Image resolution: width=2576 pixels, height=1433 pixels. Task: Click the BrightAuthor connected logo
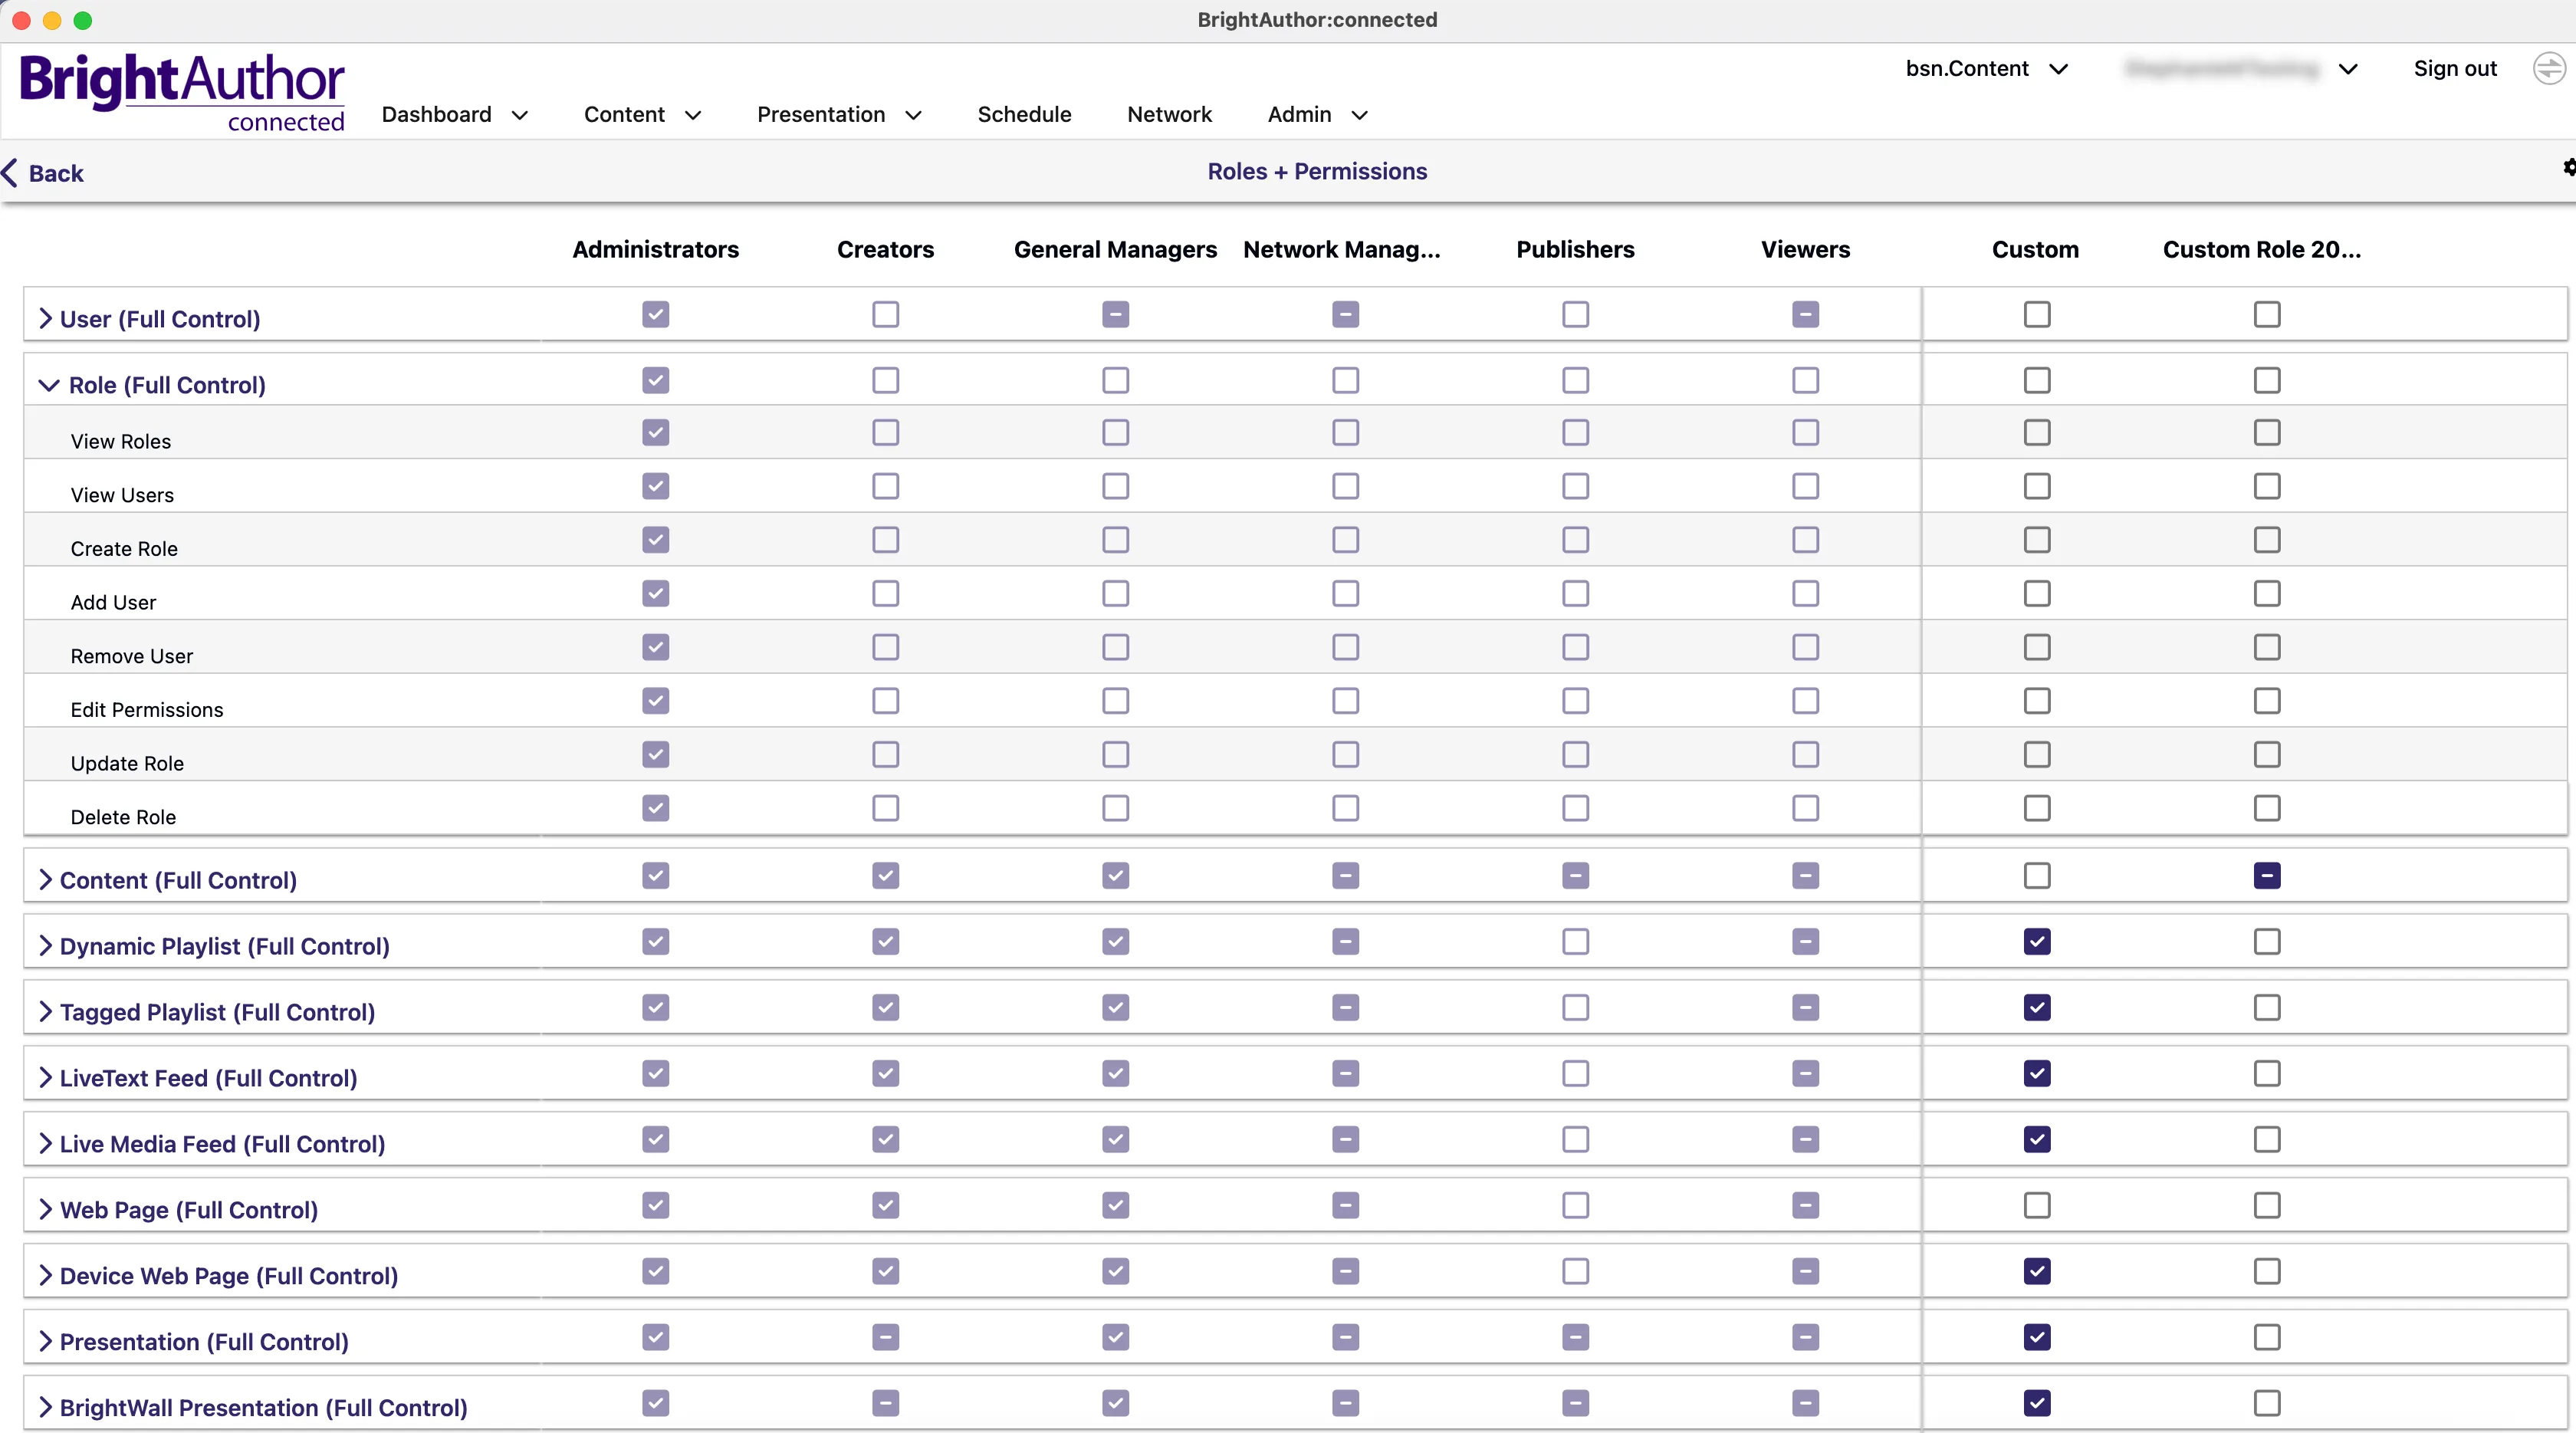pos(182,92)
